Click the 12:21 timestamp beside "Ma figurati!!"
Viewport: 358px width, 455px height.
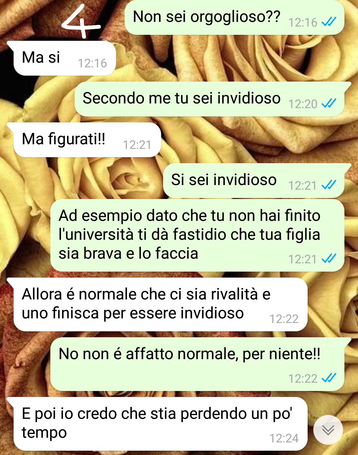[x=137, y=145]
